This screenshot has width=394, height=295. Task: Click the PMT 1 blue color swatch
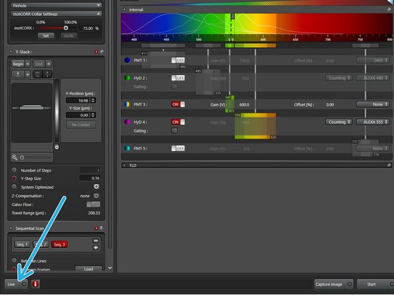127,60
